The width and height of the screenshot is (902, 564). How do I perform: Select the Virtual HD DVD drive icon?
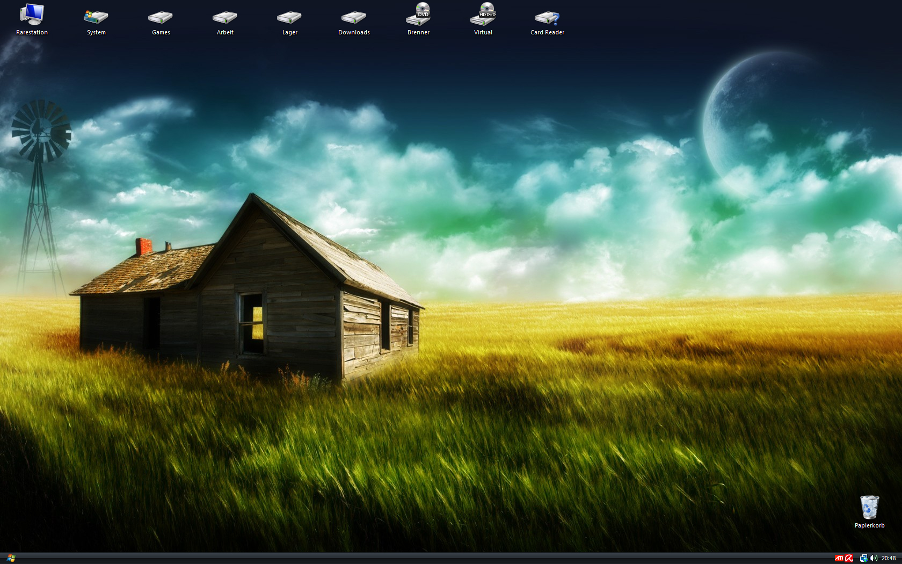pyautogui.click(x=483, y=15)
